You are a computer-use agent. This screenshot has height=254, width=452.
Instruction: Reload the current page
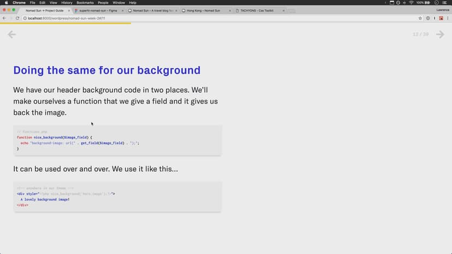coord(17,18)
